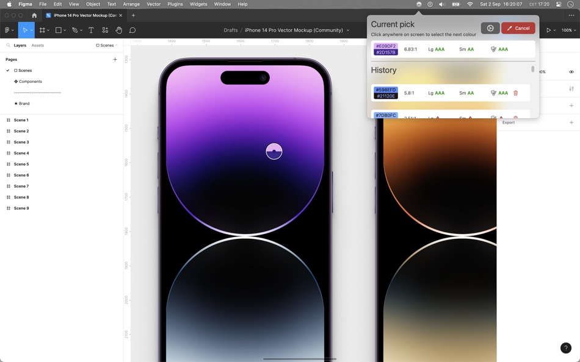Open the file name dropdown chevron

[348, 30]
